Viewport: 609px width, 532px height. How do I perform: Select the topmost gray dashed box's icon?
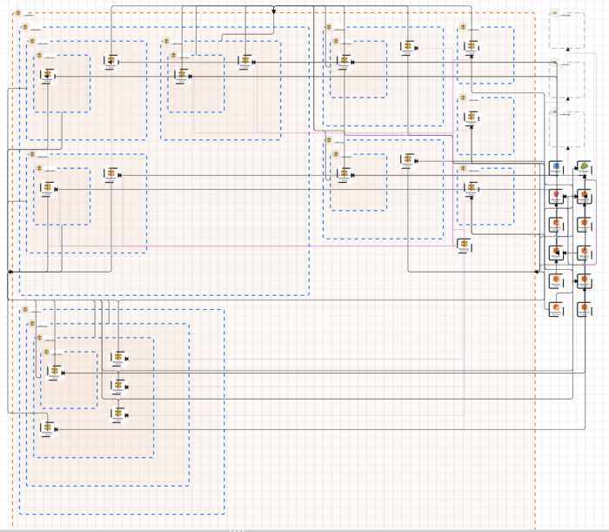(x=555, y=15)
